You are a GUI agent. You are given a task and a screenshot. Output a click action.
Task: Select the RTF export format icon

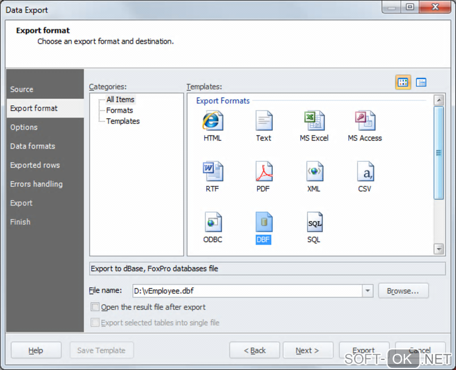(213, 171)
